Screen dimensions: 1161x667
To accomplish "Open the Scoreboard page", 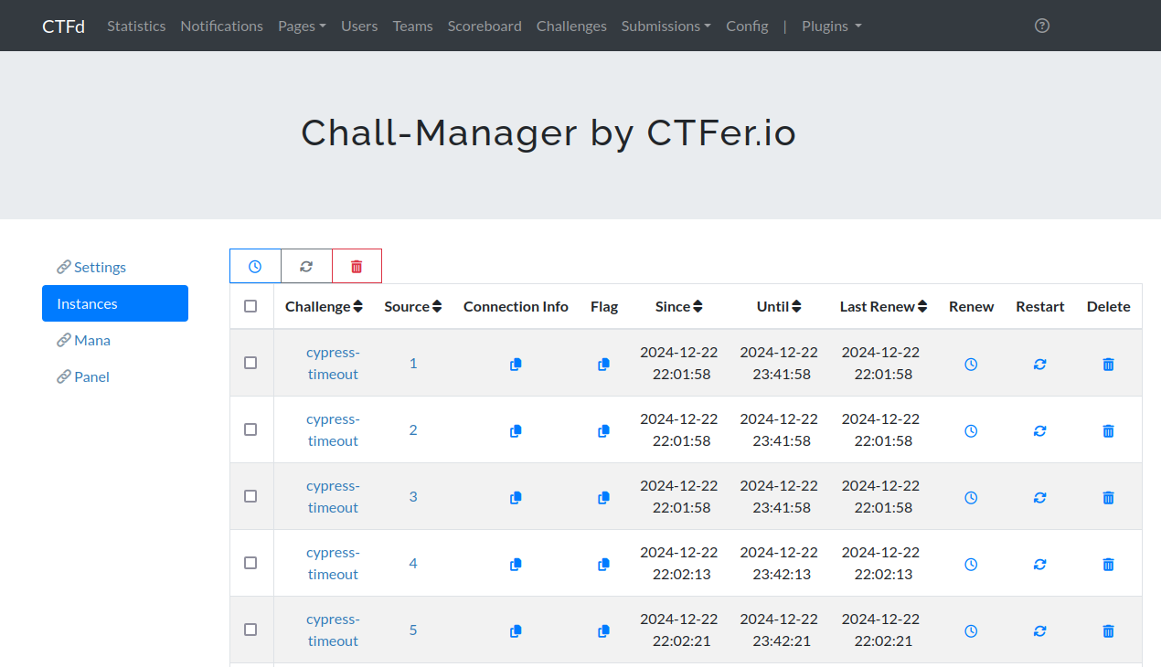I will coord(485,26).
